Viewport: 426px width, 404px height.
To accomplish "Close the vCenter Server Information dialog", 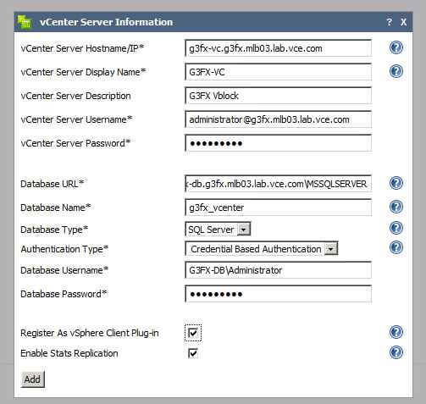I will pos(404,22).
